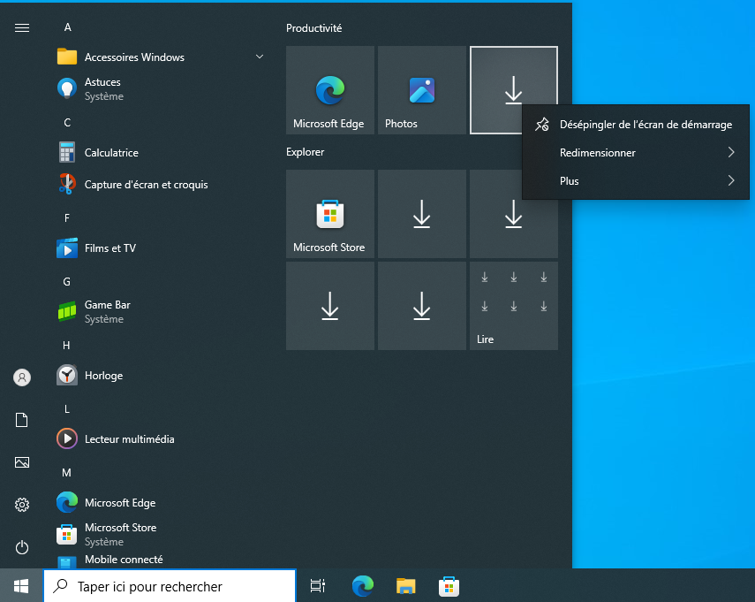Open Astuces from the app list
This screenshot has width=755, height=602.
[x=160, y=89]
